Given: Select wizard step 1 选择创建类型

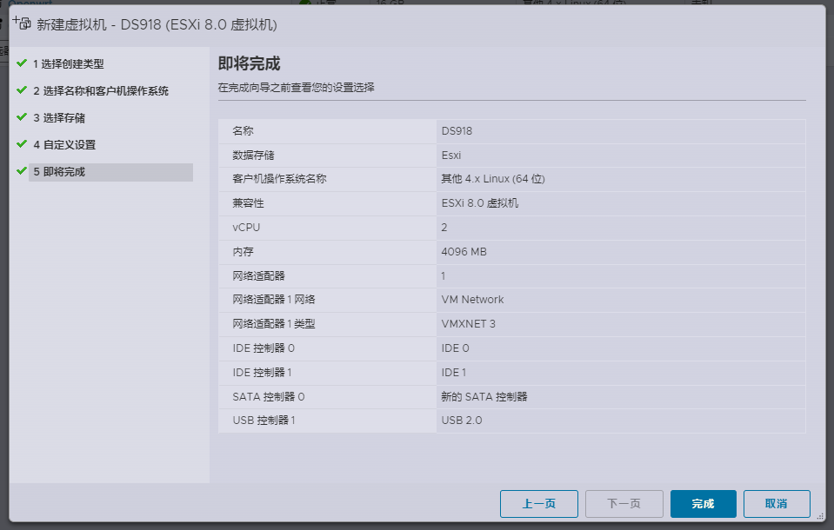Looking at the screenshot, I should 70,63.
